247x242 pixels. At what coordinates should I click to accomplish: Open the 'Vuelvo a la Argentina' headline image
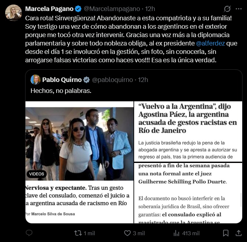(x=188, y=131)
